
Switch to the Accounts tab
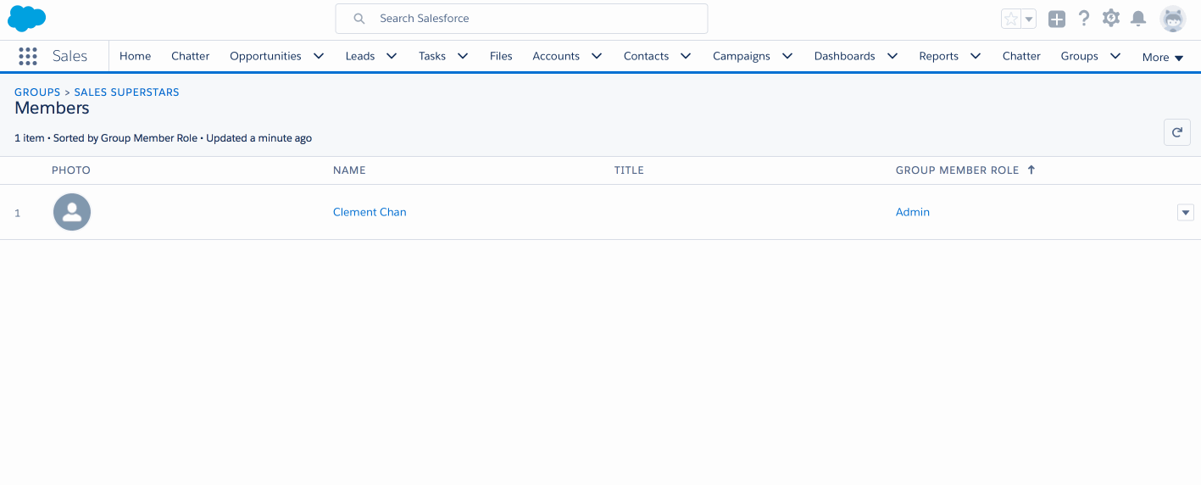click(x=556, y=56)
